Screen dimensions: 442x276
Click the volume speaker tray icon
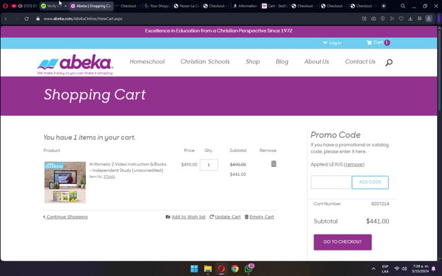(x=404, y=268)
